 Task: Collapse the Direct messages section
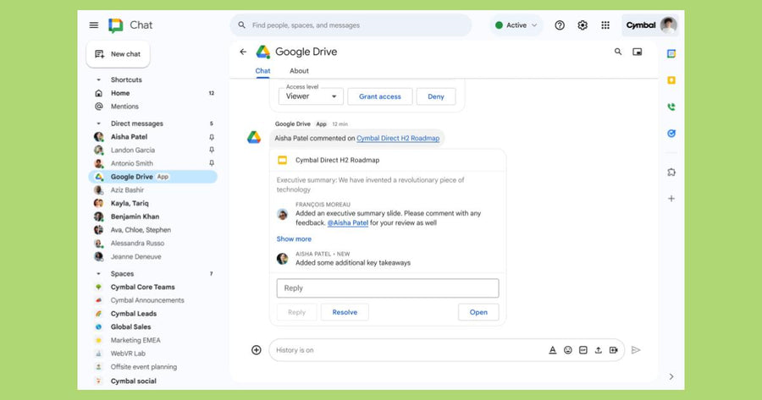coord(99,123)
